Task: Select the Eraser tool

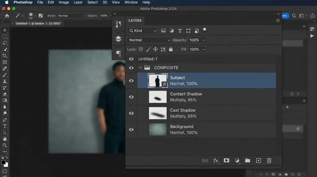Action: tap(5, 94)
